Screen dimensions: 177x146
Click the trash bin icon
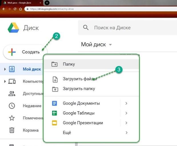pos(12,130)
